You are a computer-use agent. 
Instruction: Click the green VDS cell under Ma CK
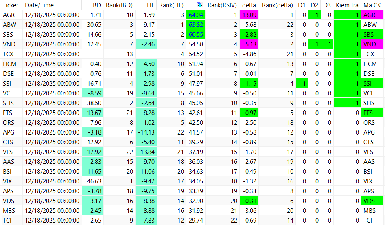pos(372,201)
